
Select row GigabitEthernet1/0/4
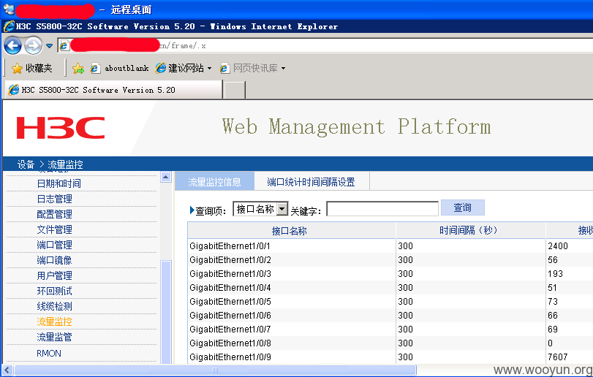[390, 288]
